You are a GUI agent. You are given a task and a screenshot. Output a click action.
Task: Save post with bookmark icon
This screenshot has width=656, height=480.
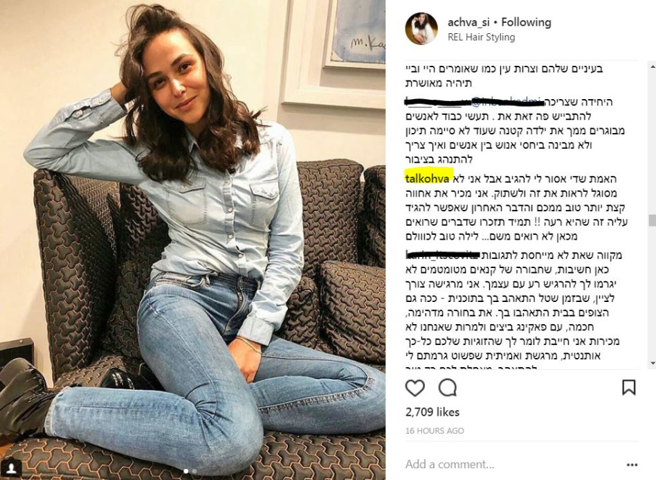point(629,387)
